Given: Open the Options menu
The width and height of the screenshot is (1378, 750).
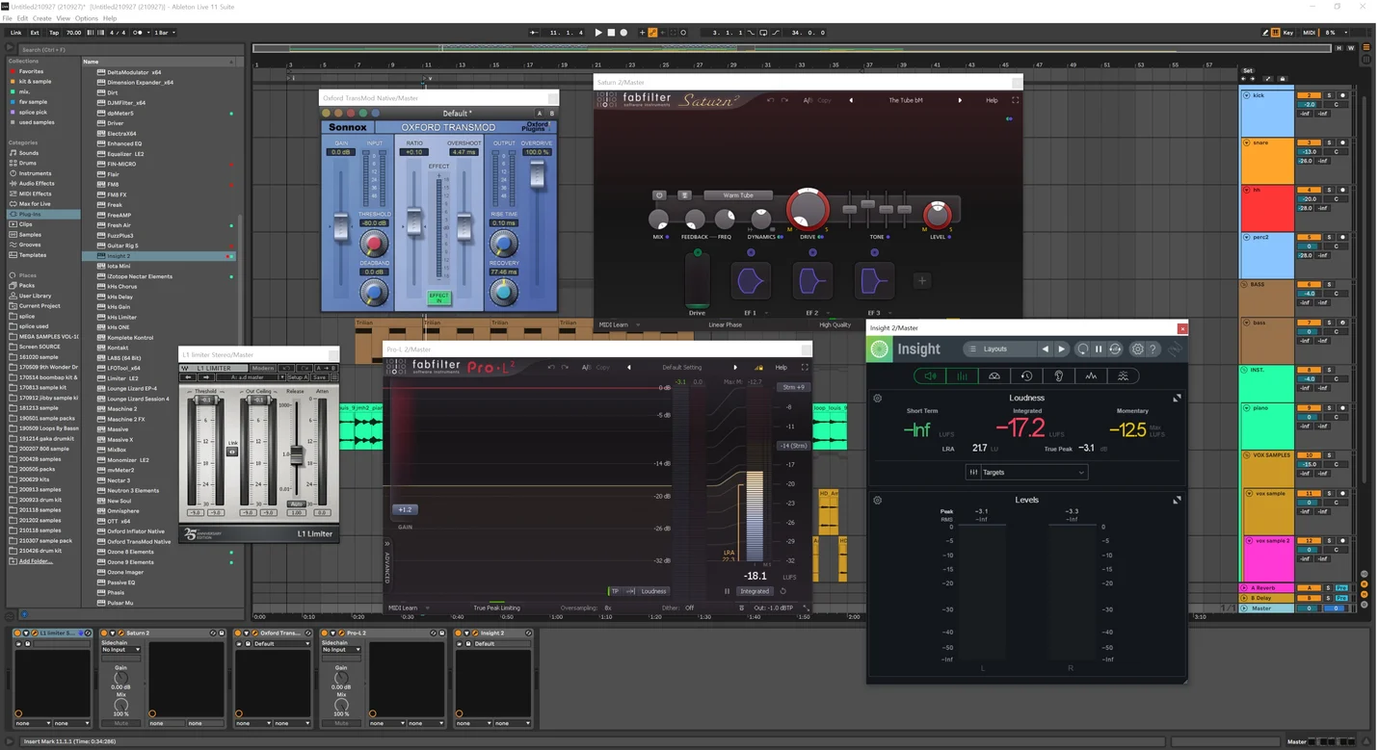Looking at the screenshot, I should tap(87, 18).
